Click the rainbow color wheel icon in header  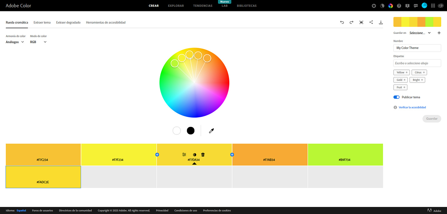(391, 6)
